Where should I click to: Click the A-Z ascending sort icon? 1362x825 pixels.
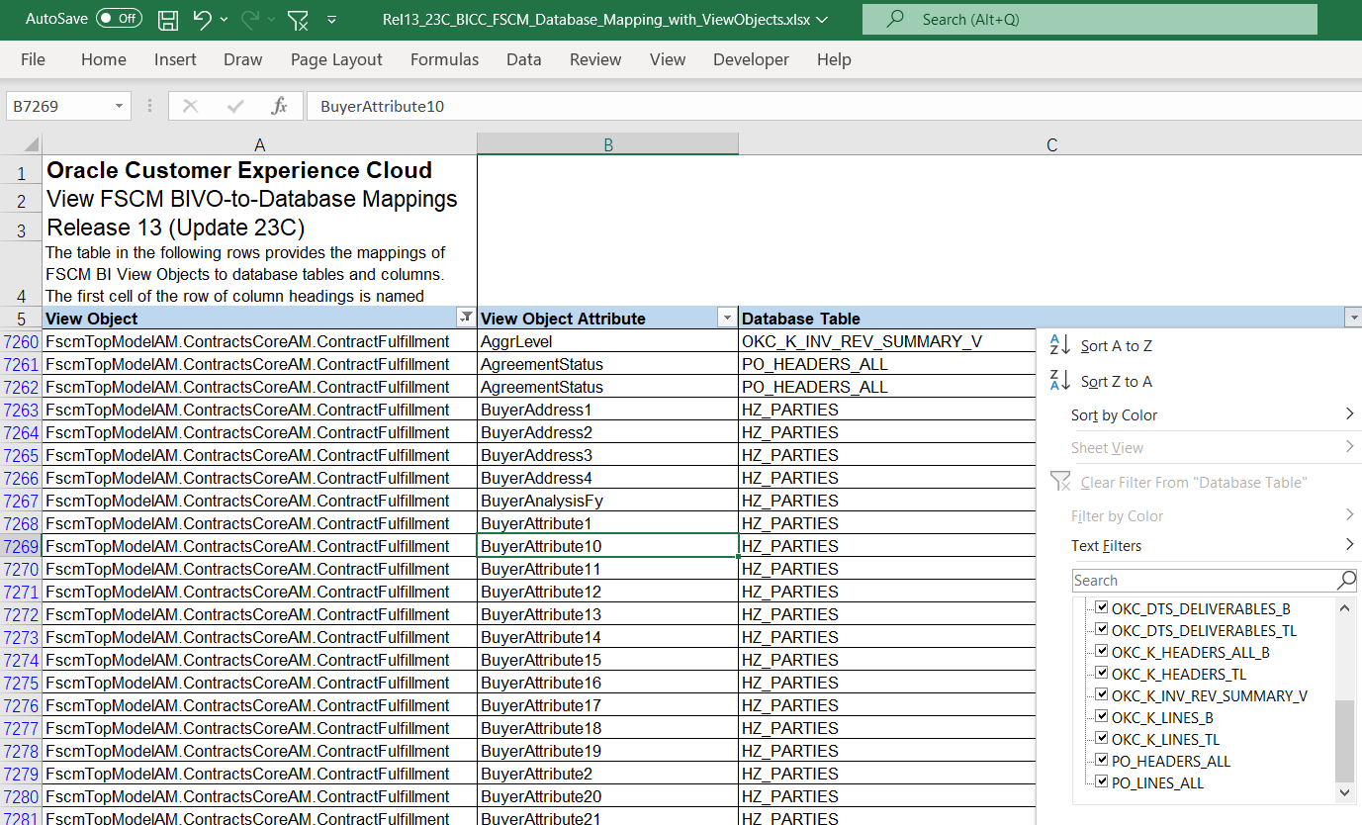click(x=1058, y=345)
